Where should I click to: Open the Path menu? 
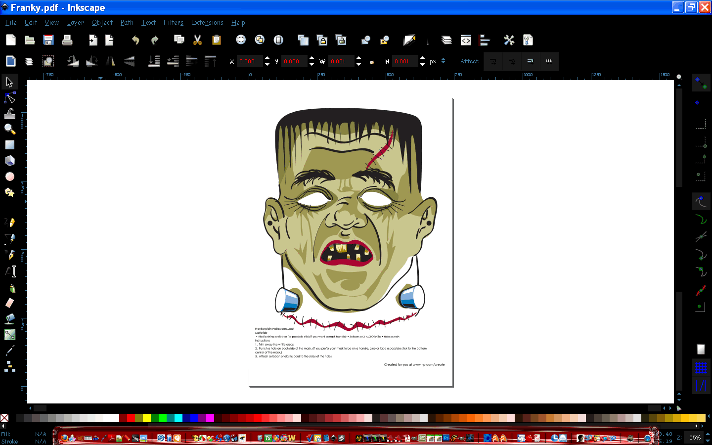(x=127, y=22)
